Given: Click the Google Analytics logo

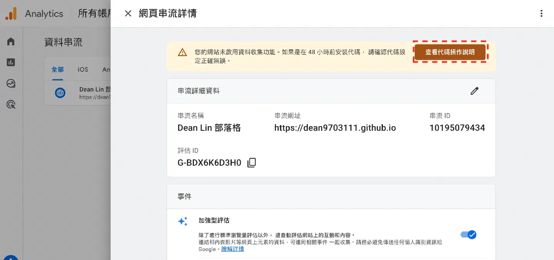Looking at the screenshot, I should coord(11,14).
